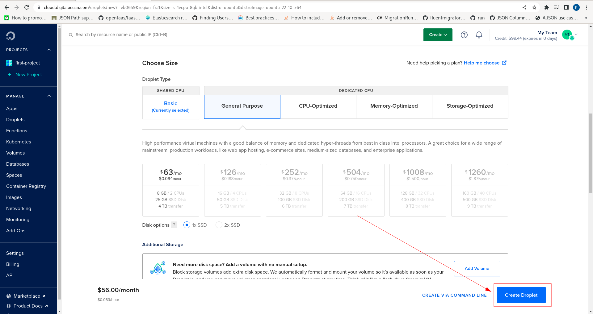Click the MT team avatar
The image size is (593, 314).
pos(567,35)
